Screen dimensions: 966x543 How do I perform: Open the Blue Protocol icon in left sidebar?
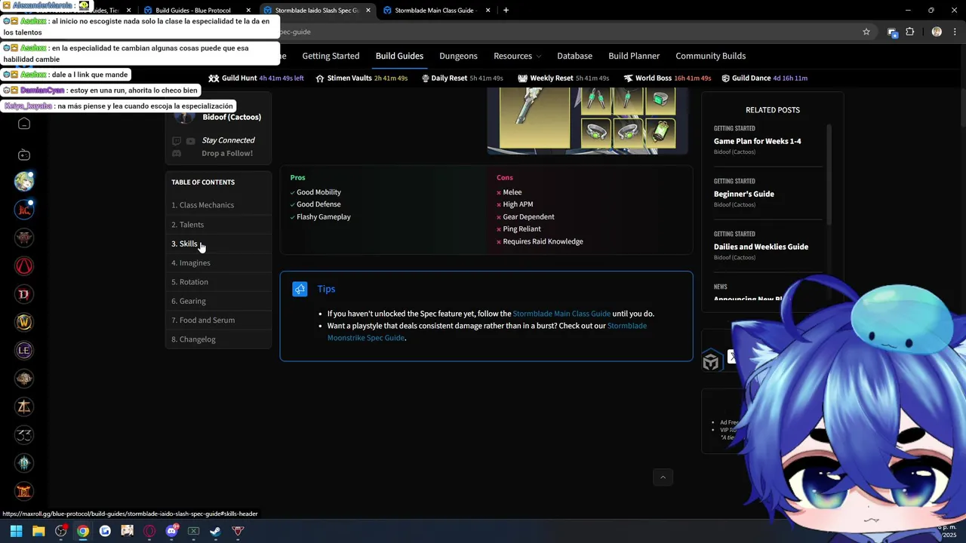[x=24, y=181]
